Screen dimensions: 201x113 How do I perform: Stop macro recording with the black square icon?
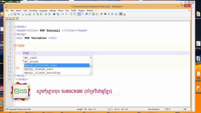click(105, 14)
